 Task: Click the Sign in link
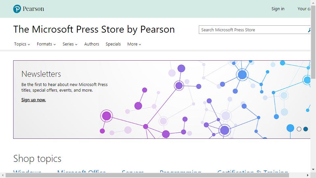pyautogui.click(x=278, y=9)
